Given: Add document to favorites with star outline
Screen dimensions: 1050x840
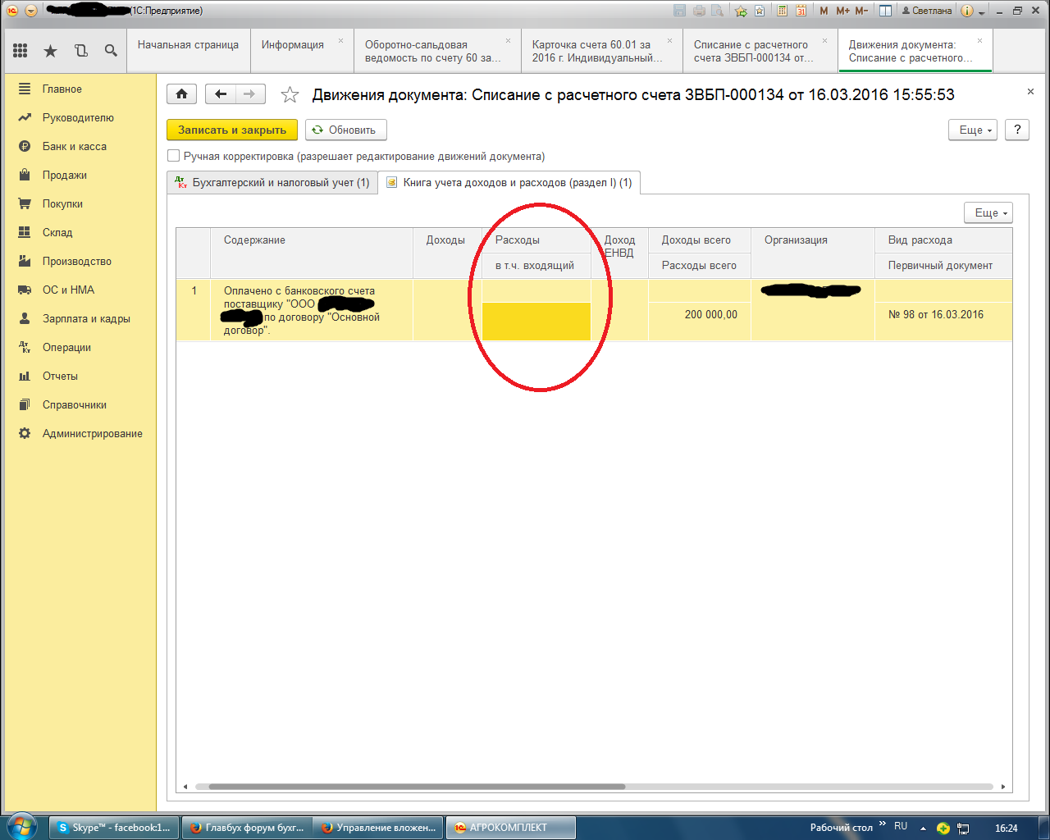Looking at the screenshot, I should [290, 95].
